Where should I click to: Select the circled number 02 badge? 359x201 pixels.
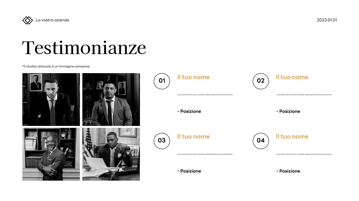pyautogui.click(x=261, y=81)
